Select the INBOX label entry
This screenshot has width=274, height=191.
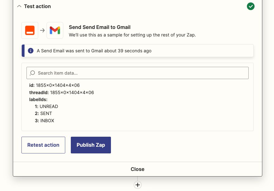click(44, 121)
